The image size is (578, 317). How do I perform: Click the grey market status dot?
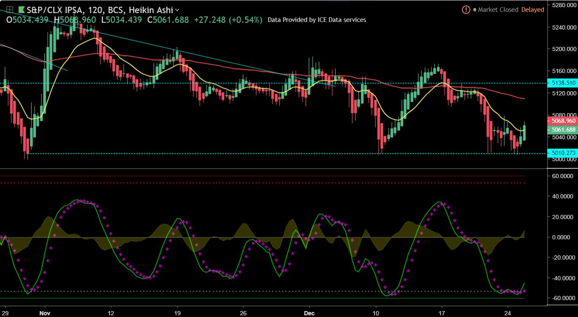point(475,10)
